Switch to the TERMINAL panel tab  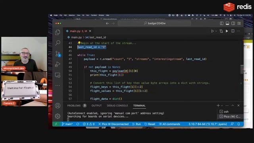(x=139, y=106)
